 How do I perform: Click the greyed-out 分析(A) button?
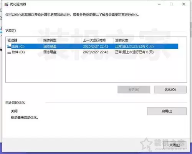pyautogui.click(x=134, y=89)
